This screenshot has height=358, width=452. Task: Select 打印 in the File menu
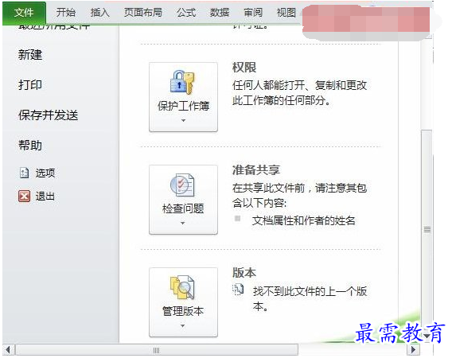(x=30, y=85)
